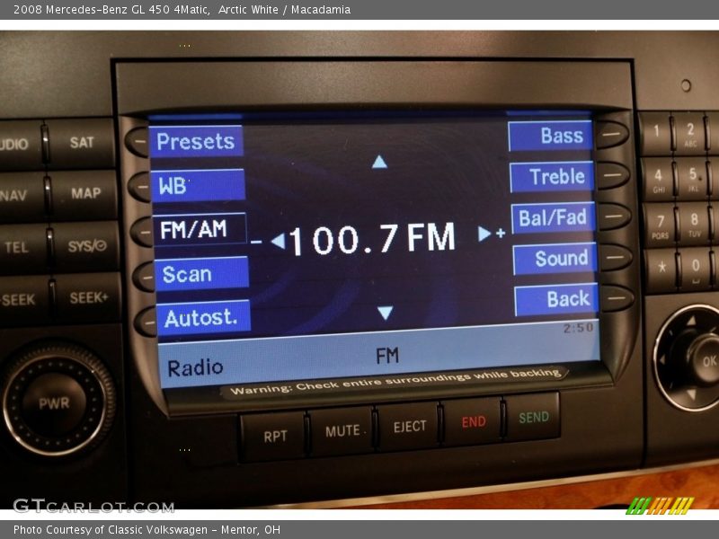Tap the Radio label in status bar
Image resolution: width=719 pixels, height=539 pixels.
pos(195,368)
